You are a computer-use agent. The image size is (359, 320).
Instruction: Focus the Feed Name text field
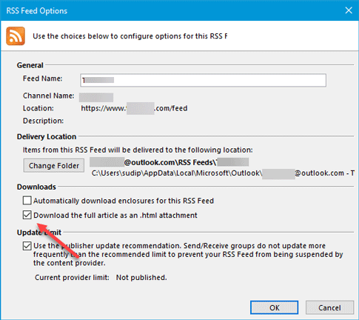(x=203, y=80)
